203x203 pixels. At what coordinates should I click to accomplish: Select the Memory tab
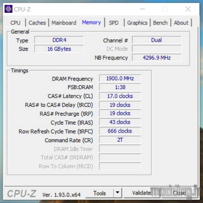(x=92, y=22)
